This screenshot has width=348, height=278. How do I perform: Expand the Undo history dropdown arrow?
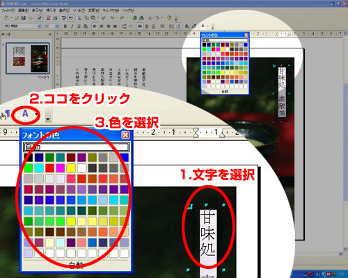pos(117,17)
